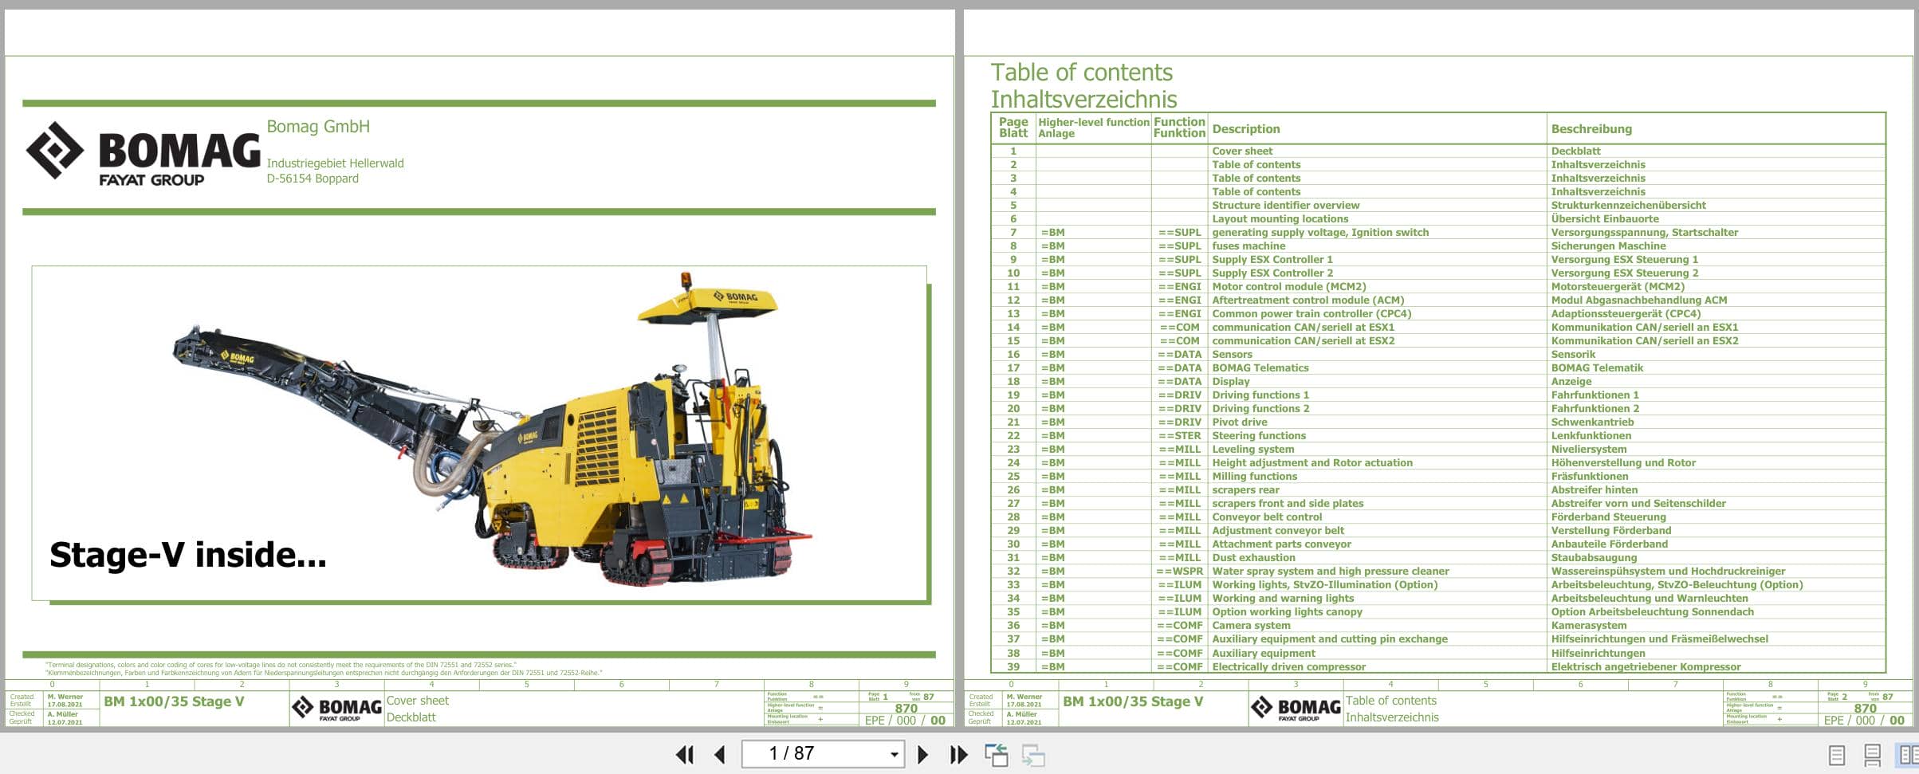Select 'Motor control module (MCM2)' entry
This screenshot has height=774, width=1919.
tap(1285, 285)
